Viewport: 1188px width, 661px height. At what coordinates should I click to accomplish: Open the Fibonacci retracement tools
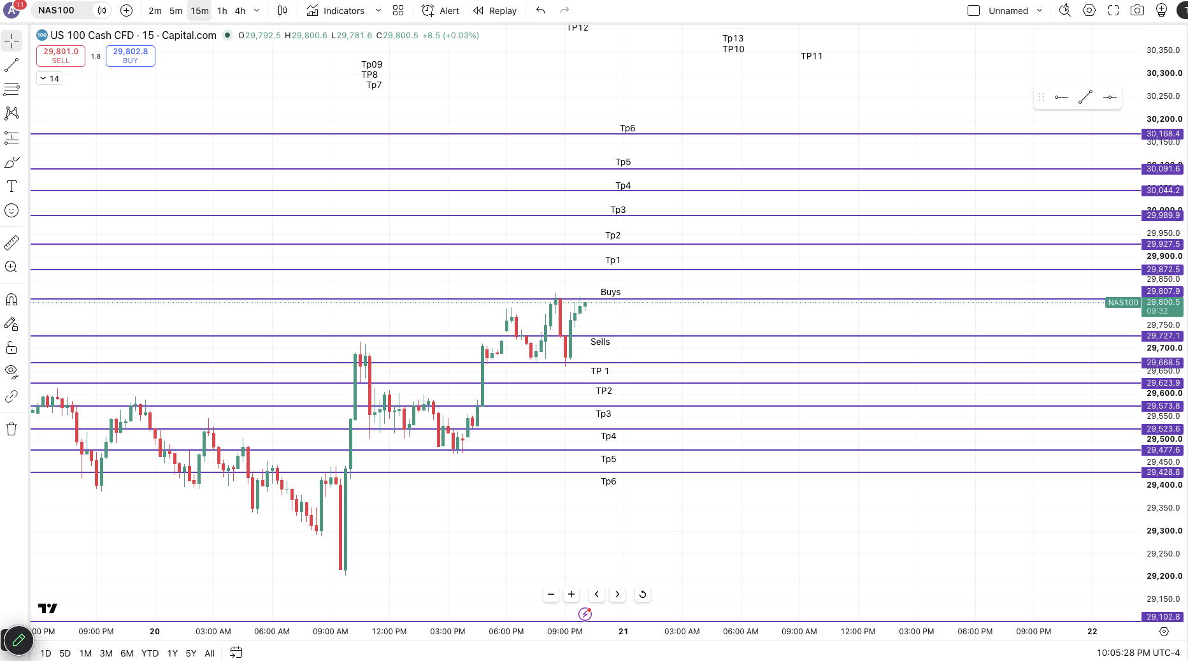click(x=11, y=89)
